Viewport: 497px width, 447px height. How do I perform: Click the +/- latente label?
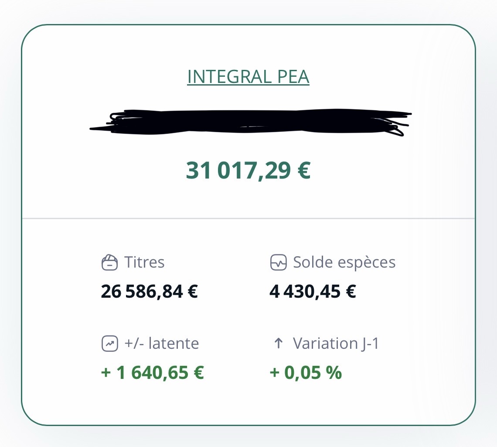[161, 344]
